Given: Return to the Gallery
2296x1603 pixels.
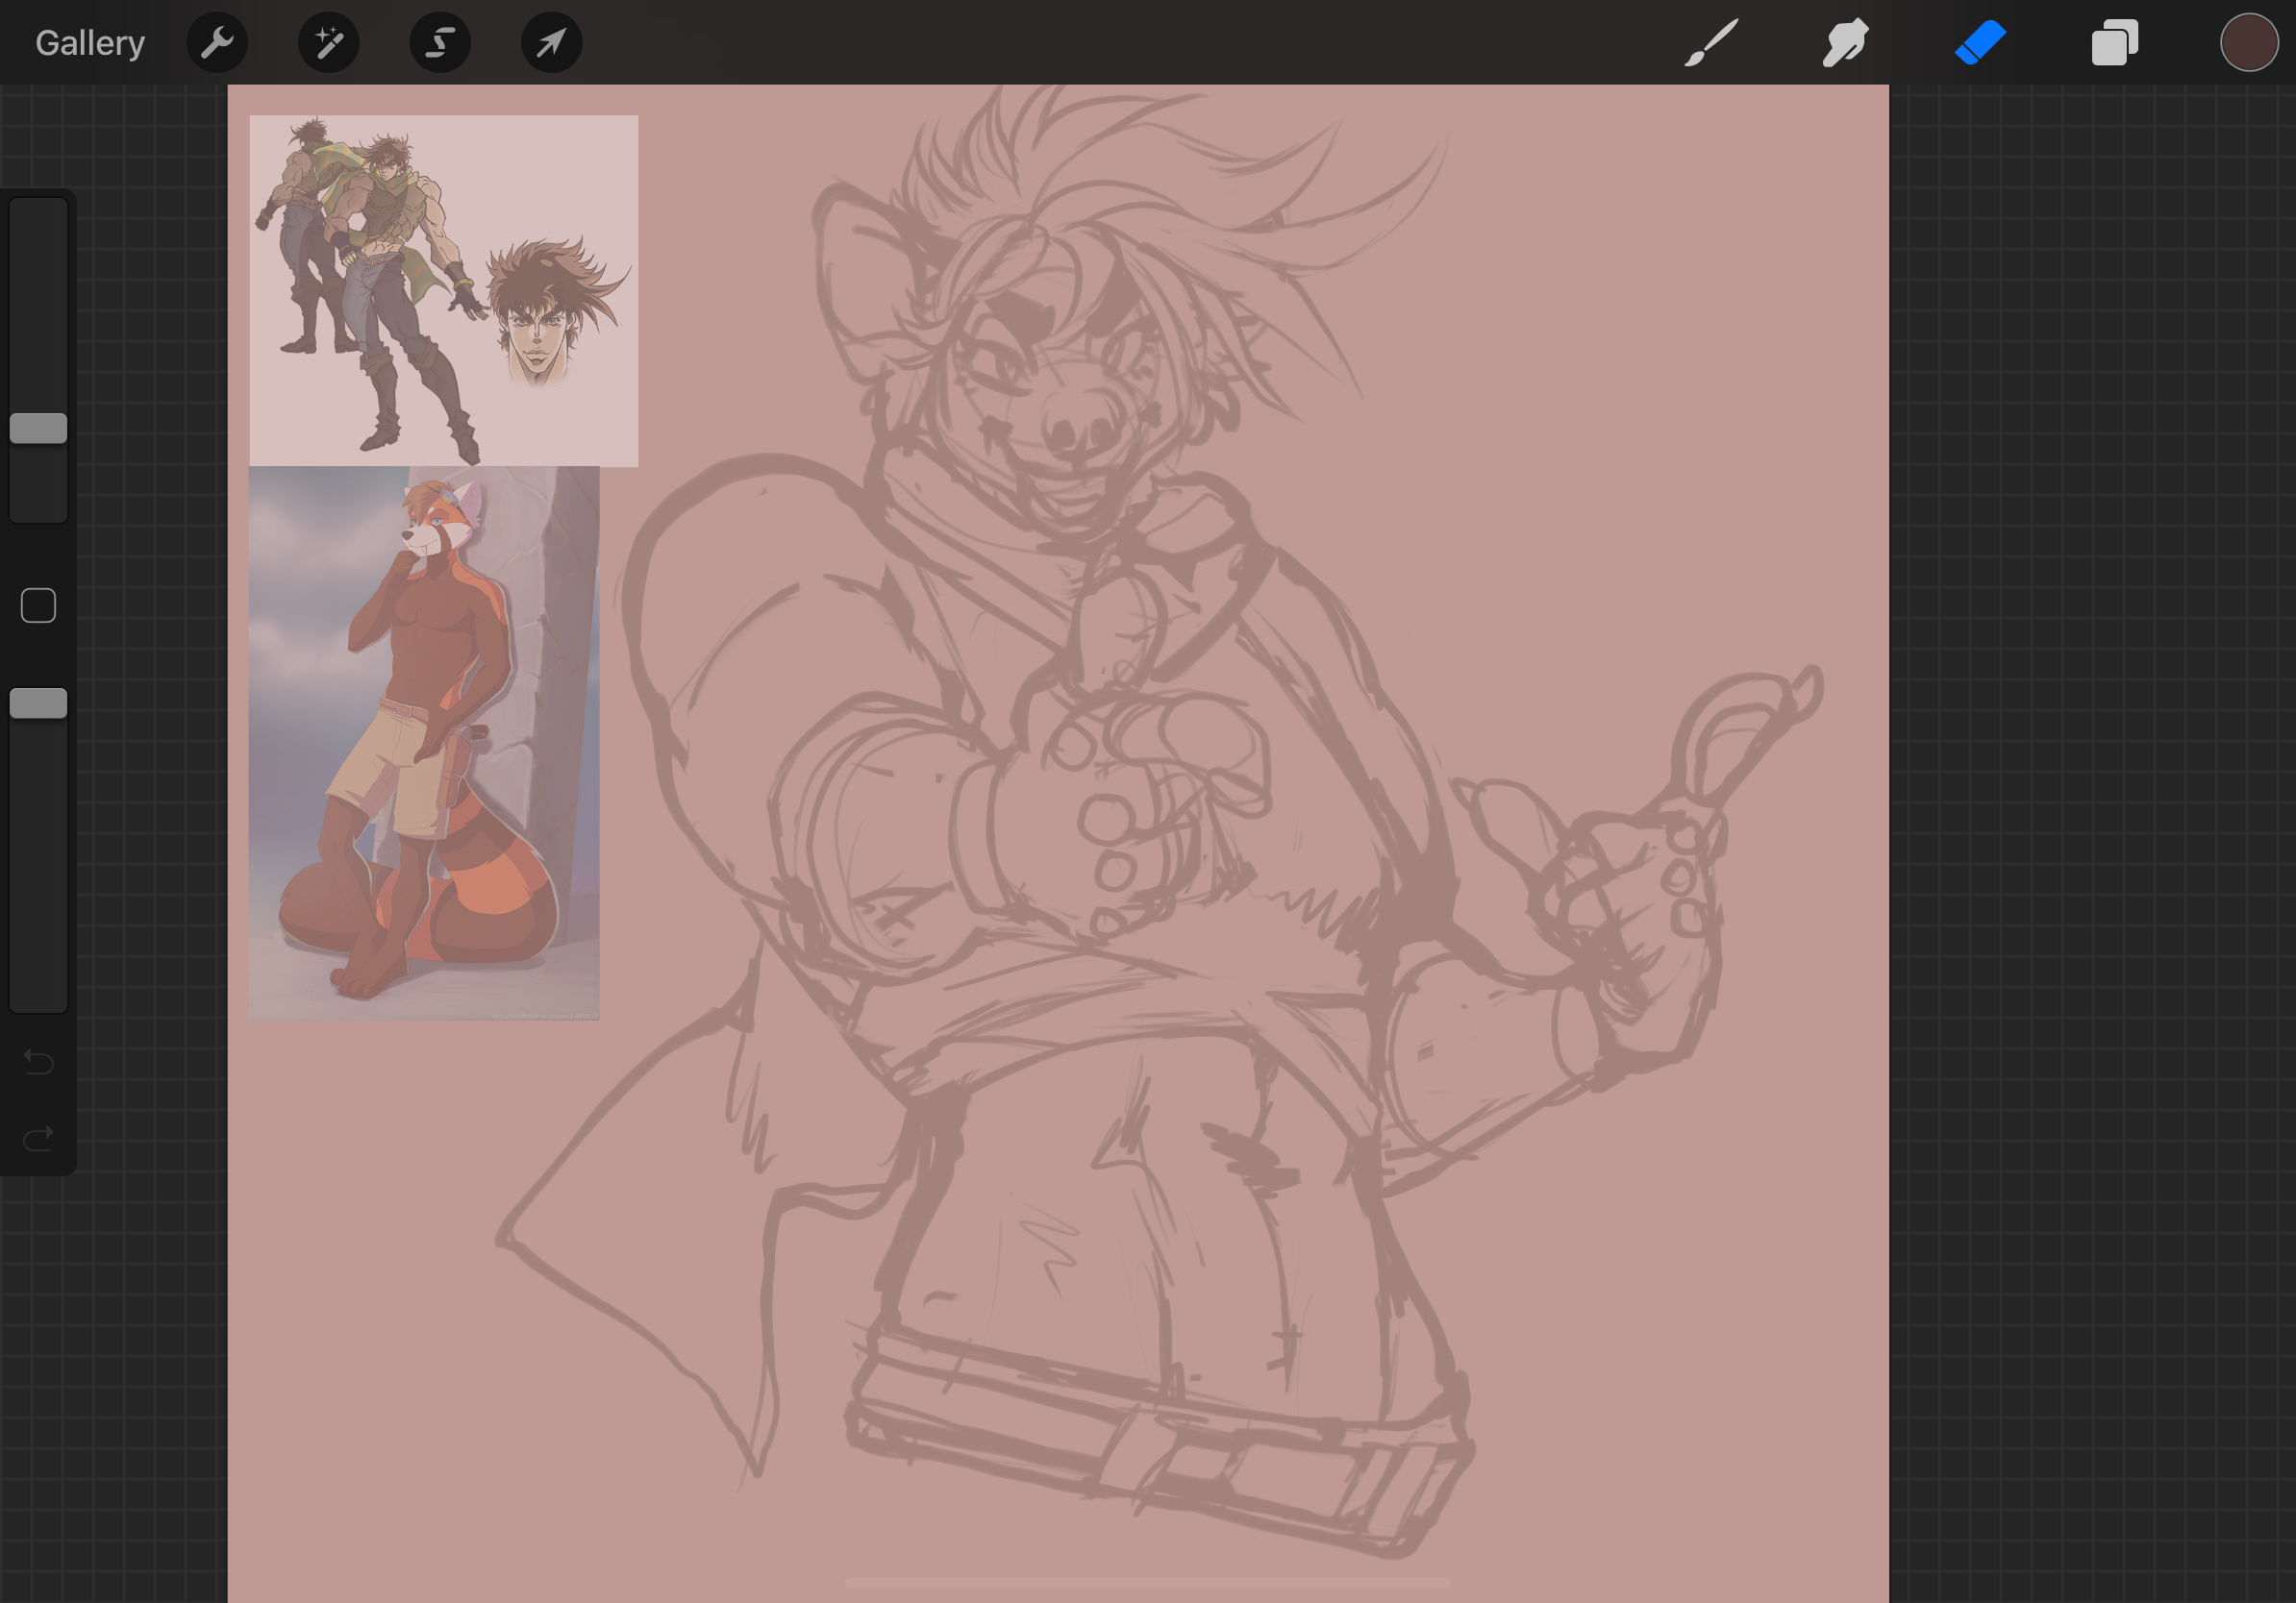Looking at the screenshot, I should coord(90,43).
